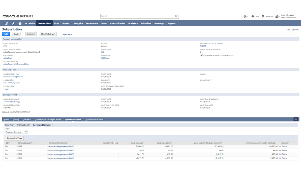This screenshot has width=301, height=176.
Task: Click the Home icon in navigation bar
Action: point(20,23)
